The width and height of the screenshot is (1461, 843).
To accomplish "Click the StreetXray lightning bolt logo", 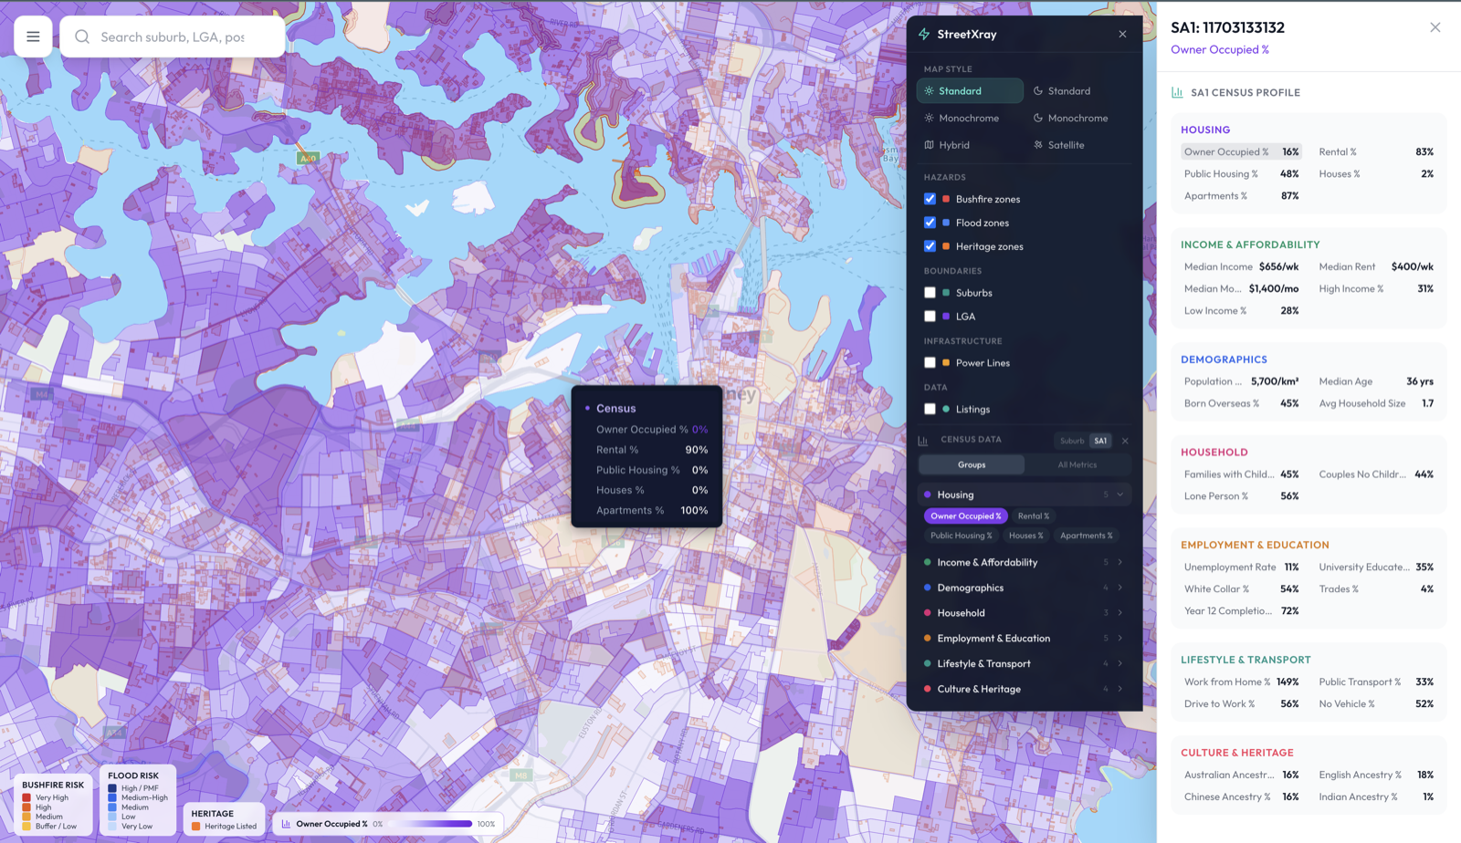I will point(923,33).
